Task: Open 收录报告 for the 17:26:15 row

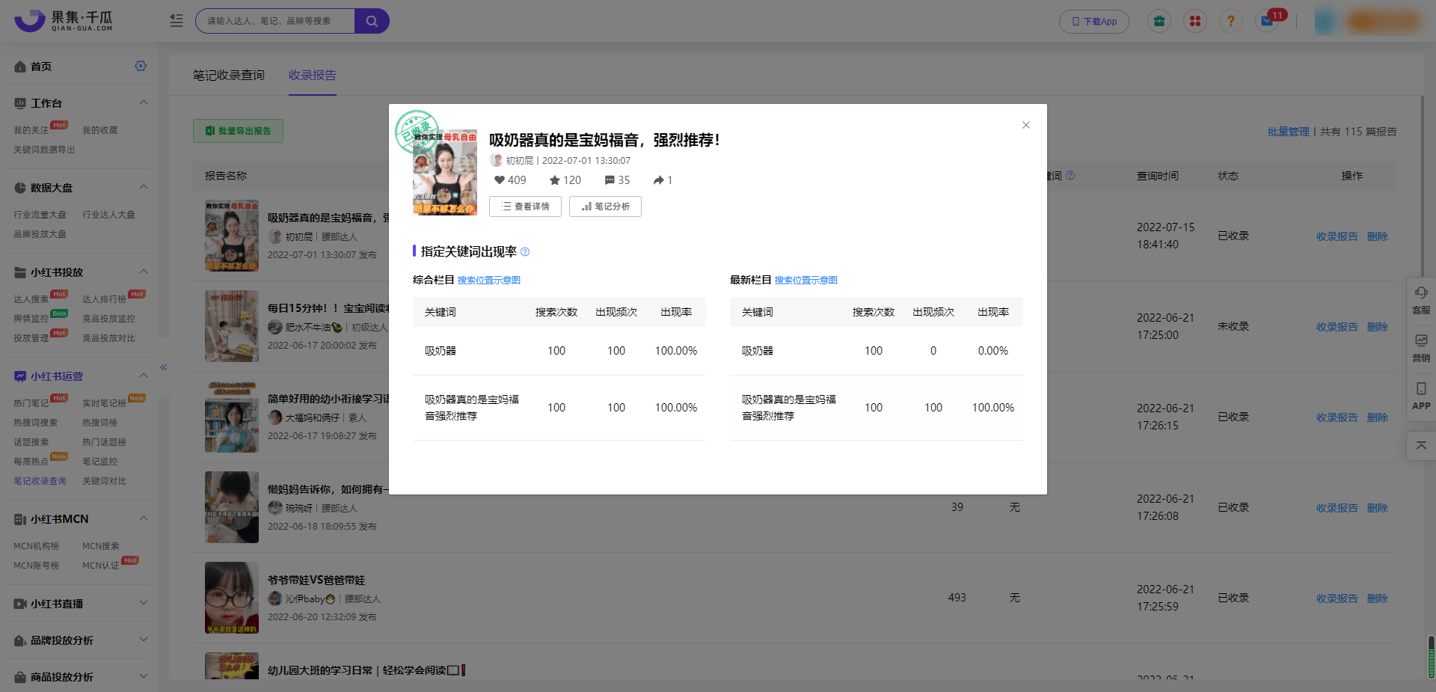Action: click(x=1337, y=417)
